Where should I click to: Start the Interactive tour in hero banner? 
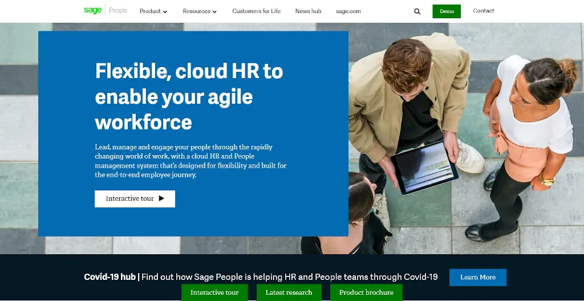(x=135, y=198)
